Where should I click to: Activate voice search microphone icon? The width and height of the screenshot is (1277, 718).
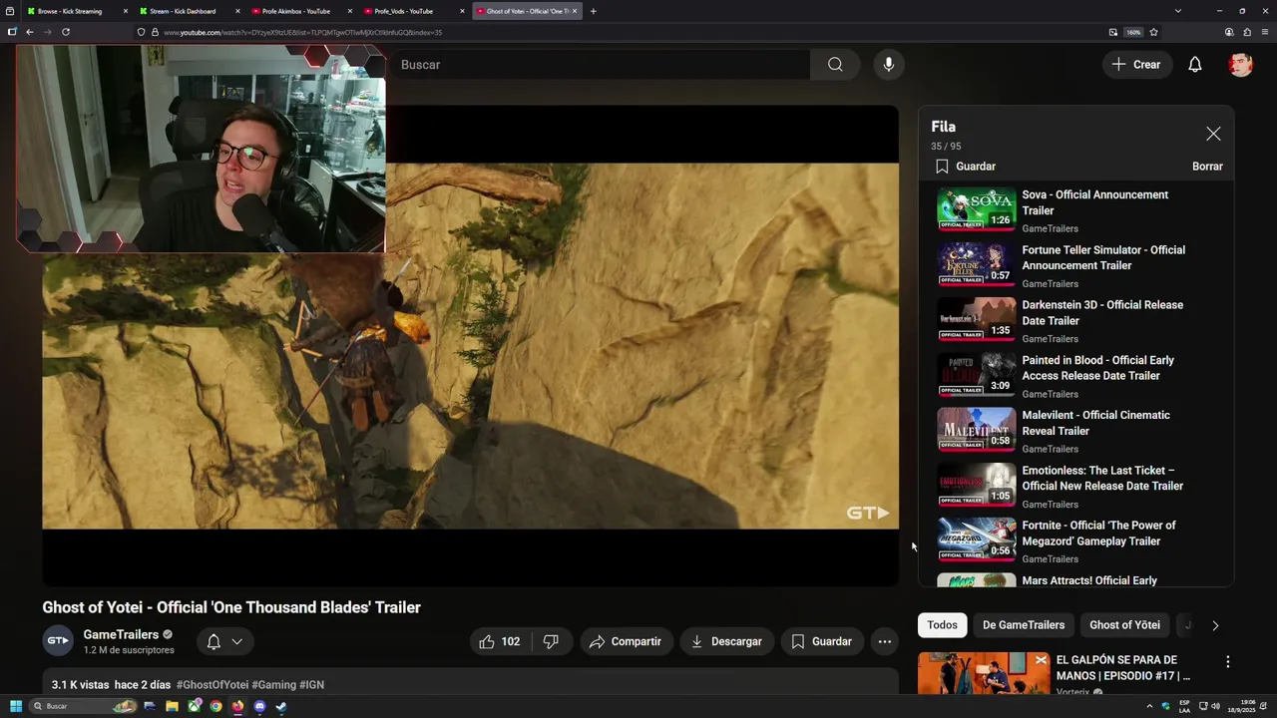click(x=888, y=65)
